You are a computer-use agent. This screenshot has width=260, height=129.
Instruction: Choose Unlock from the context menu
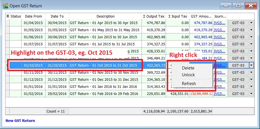coord(188,75)
